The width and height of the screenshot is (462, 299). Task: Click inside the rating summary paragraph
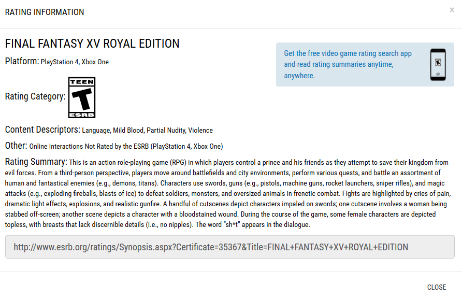pyautogui.click(x=228, y=193)
